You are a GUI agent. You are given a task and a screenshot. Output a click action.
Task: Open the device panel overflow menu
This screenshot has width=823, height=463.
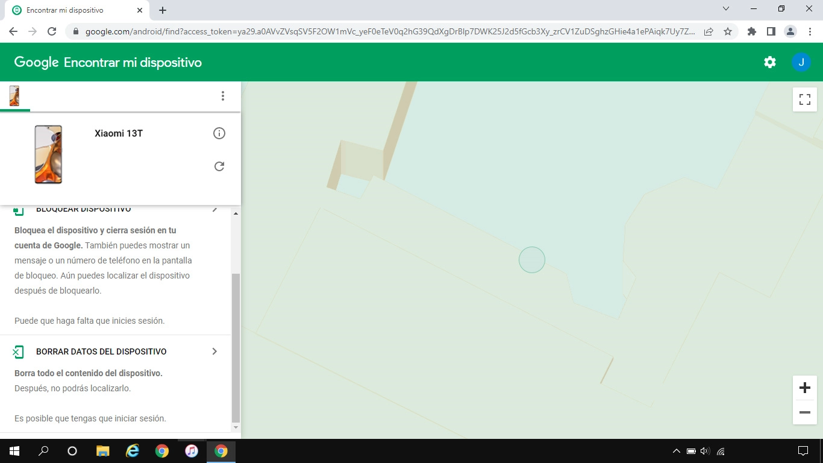223,95
